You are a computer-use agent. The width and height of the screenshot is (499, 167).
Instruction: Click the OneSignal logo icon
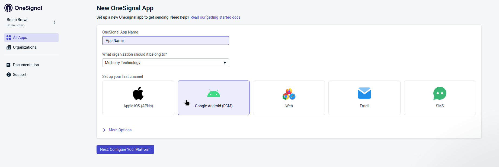pos(8,8)
